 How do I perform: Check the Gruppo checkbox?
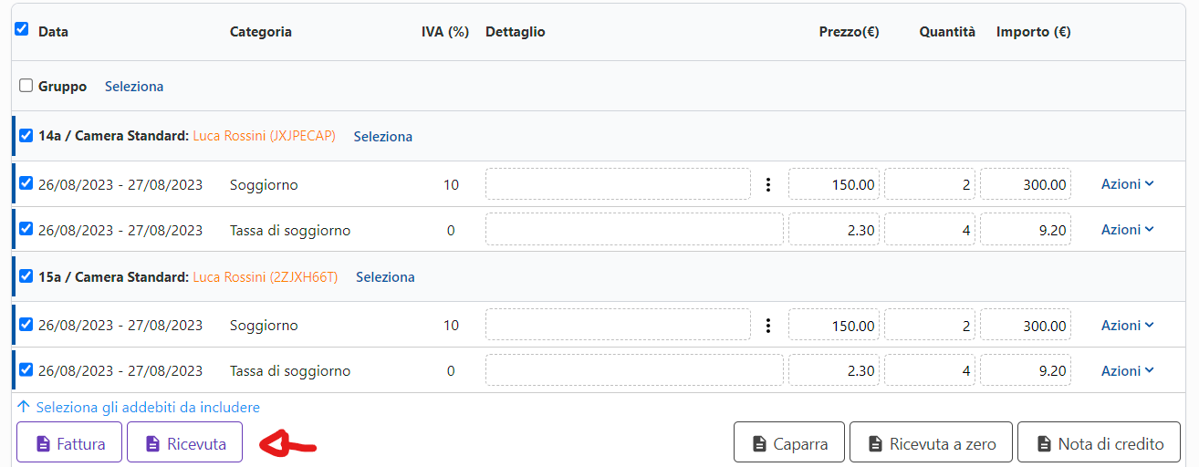26,86
